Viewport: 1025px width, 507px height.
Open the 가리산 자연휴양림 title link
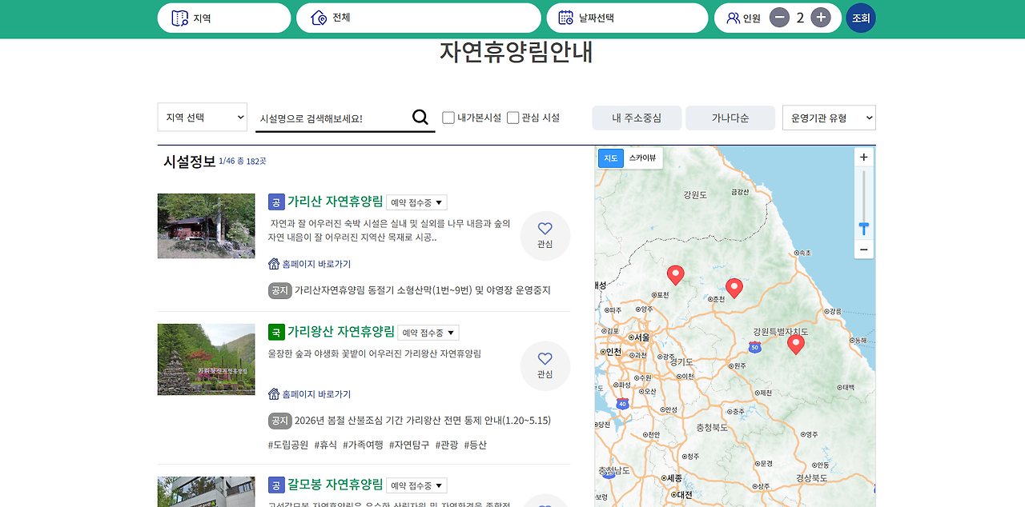pyautogui.click(x=335, y=202)
